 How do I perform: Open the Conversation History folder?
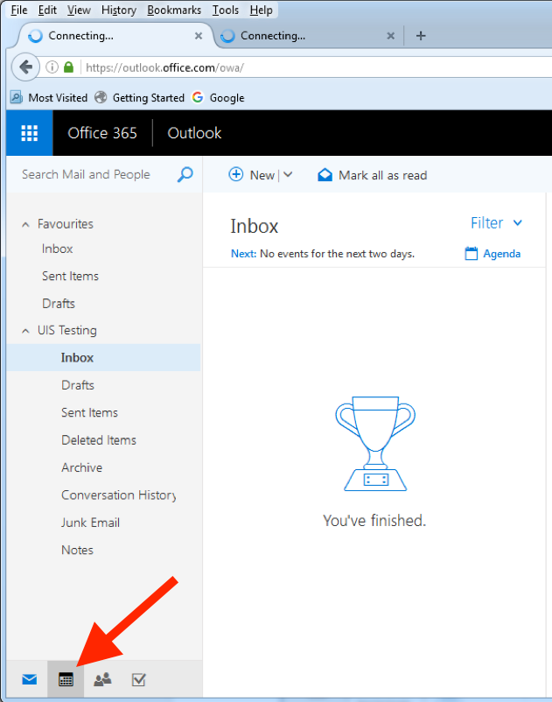point(119,495)
